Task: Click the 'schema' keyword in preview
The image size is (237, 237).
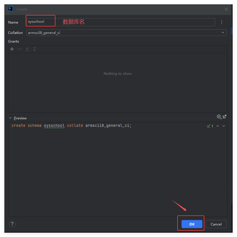Action: pos(34,126)
